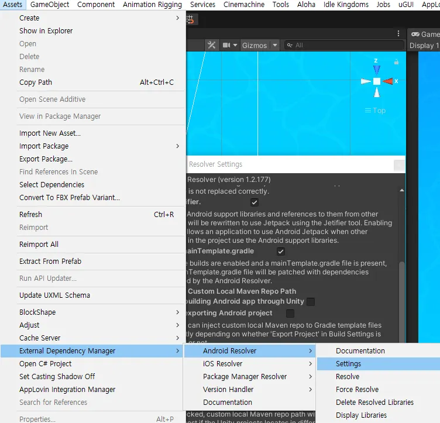Click the white bottom axis cone of gizmo
This screenshot has width=440, height=423.
[377, 92]
